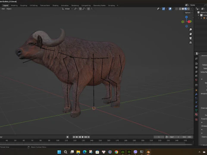Open the Geometry Nodes workspace tab
Image resolution: width=207 pixels, height=155 pixels.
click(99, 6)
